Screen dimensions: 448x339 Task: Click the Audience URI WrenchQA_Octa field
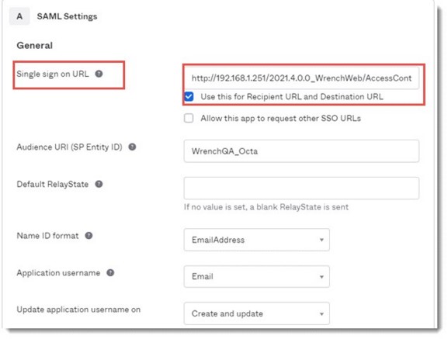301,151
